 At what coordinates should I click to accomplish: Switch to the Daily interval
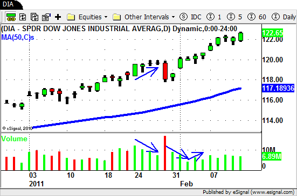[284, 17]
